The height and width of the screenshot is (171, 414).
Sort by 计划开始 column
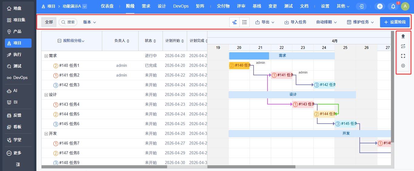coord(175,41)
